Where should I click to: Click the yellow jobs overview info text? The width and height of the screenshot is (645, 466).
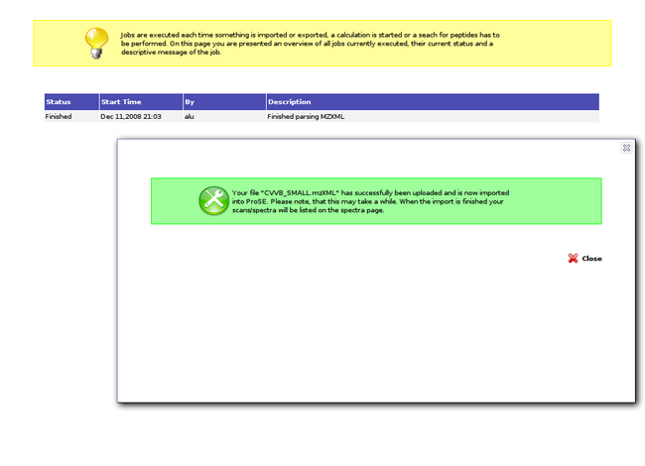tap(311, 44)
